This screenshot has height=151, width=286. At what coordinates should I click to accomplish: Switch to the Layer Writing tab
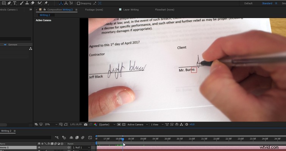pos(131,10)
